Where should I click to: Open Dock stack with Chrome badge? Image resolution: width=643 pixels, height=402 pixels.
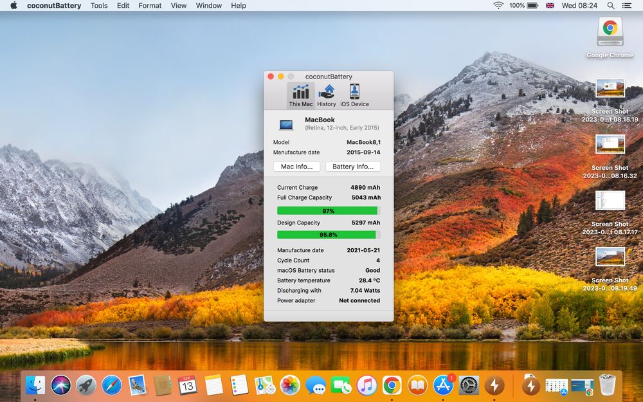[x=583, y=387]
